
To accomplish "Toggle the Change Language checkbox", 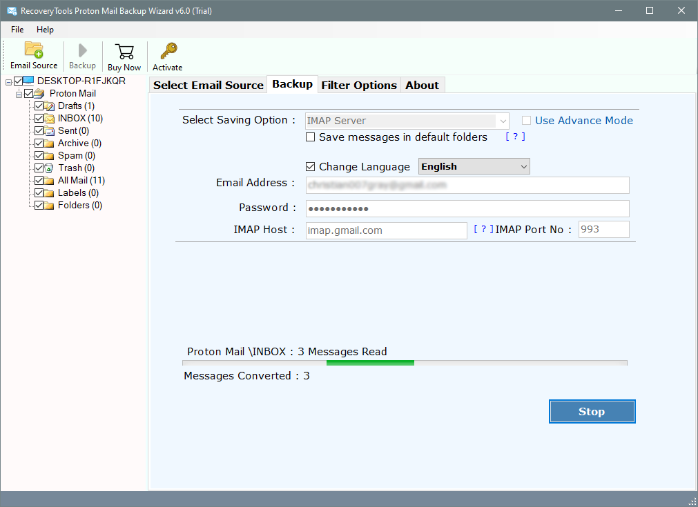I will pyautogui.click(x=310, y=167).
